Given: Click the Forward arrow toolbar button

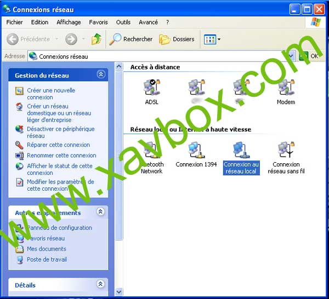Looking at the screenshot, I should tap(71, 39).
